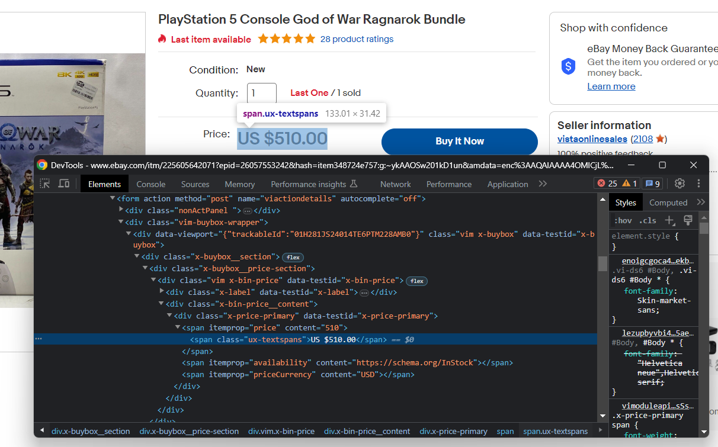Open DevTools three-dot customize menu
Viewport: 718px width, 447px height.
coord(698,184)
